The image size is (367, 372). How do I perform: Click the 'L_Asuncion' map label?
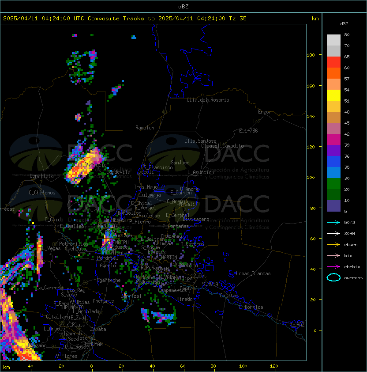click(x=201, y=172)
